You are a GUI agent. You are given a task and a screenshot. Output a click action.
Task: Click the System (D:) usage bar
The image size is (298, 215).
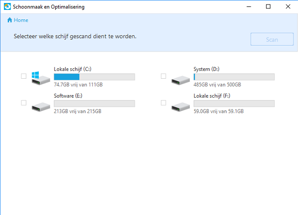click(x=234, y=77)
